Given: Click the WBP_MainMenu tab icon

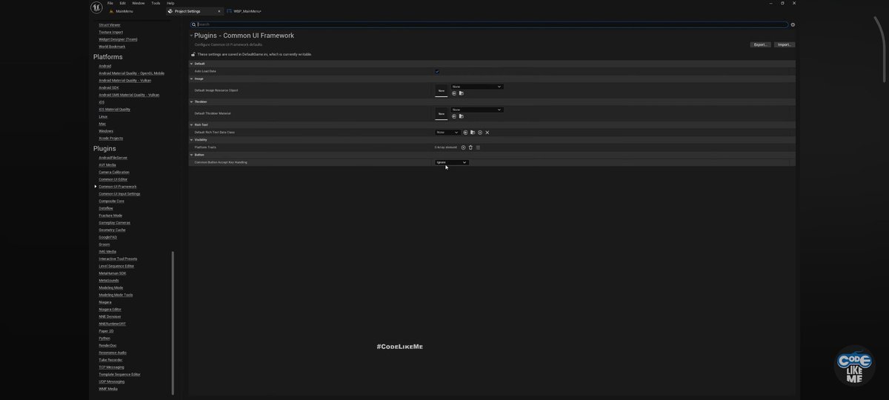Looking at the screenshot, I should click(x=230, y=11).
